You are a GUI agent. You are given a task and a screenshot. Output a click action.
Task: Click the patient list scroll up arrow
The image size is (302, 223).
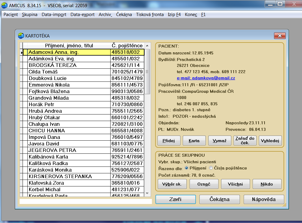(147, 46)
